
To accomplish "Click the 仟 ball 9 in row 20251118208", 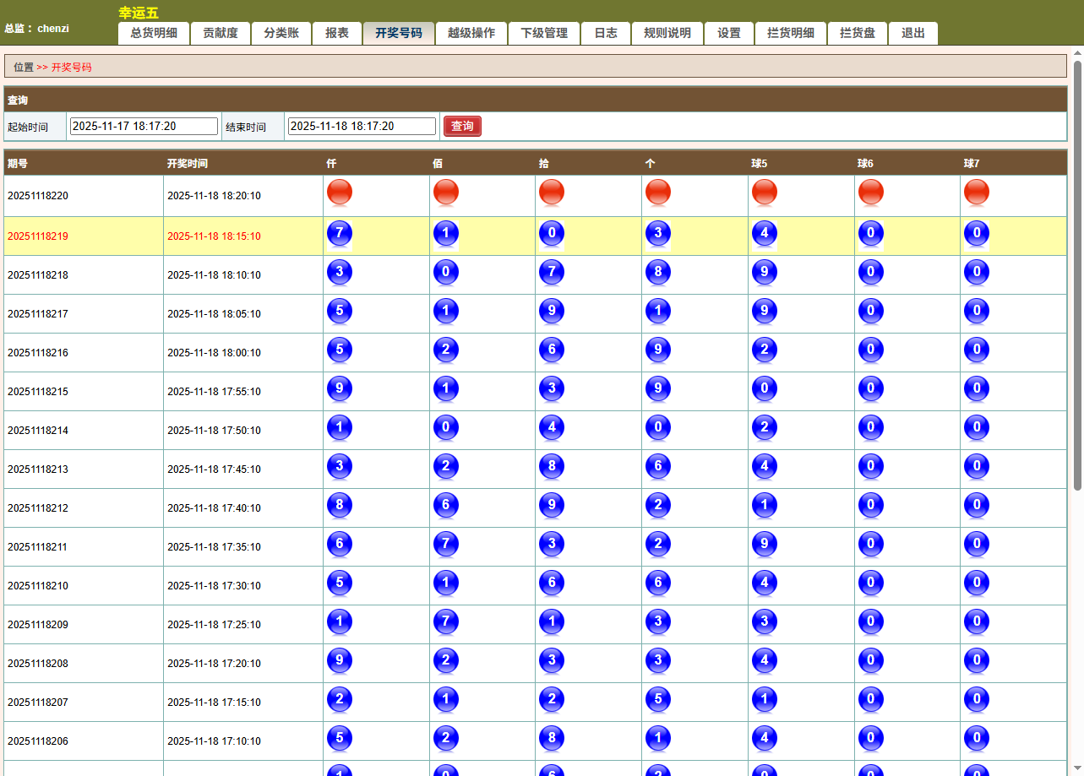I will (x=340, y=661).
